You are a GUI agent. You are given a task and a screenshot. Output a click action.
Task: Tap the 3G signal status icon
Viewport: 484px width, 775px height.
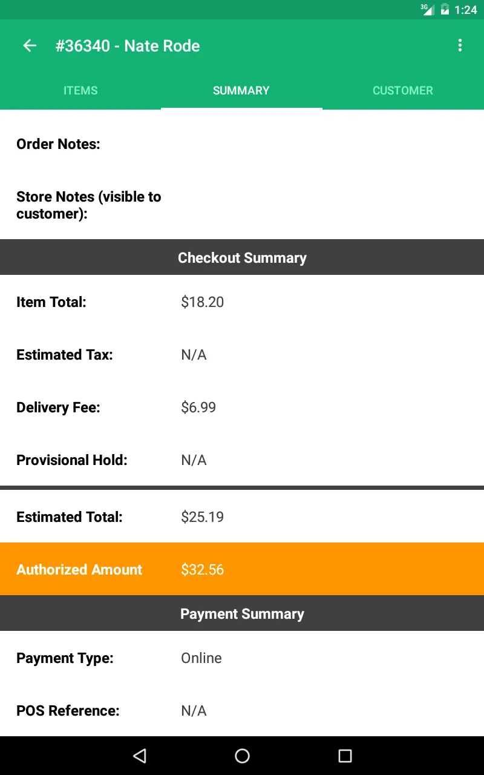pyautogui.click(x=428, y=9)
